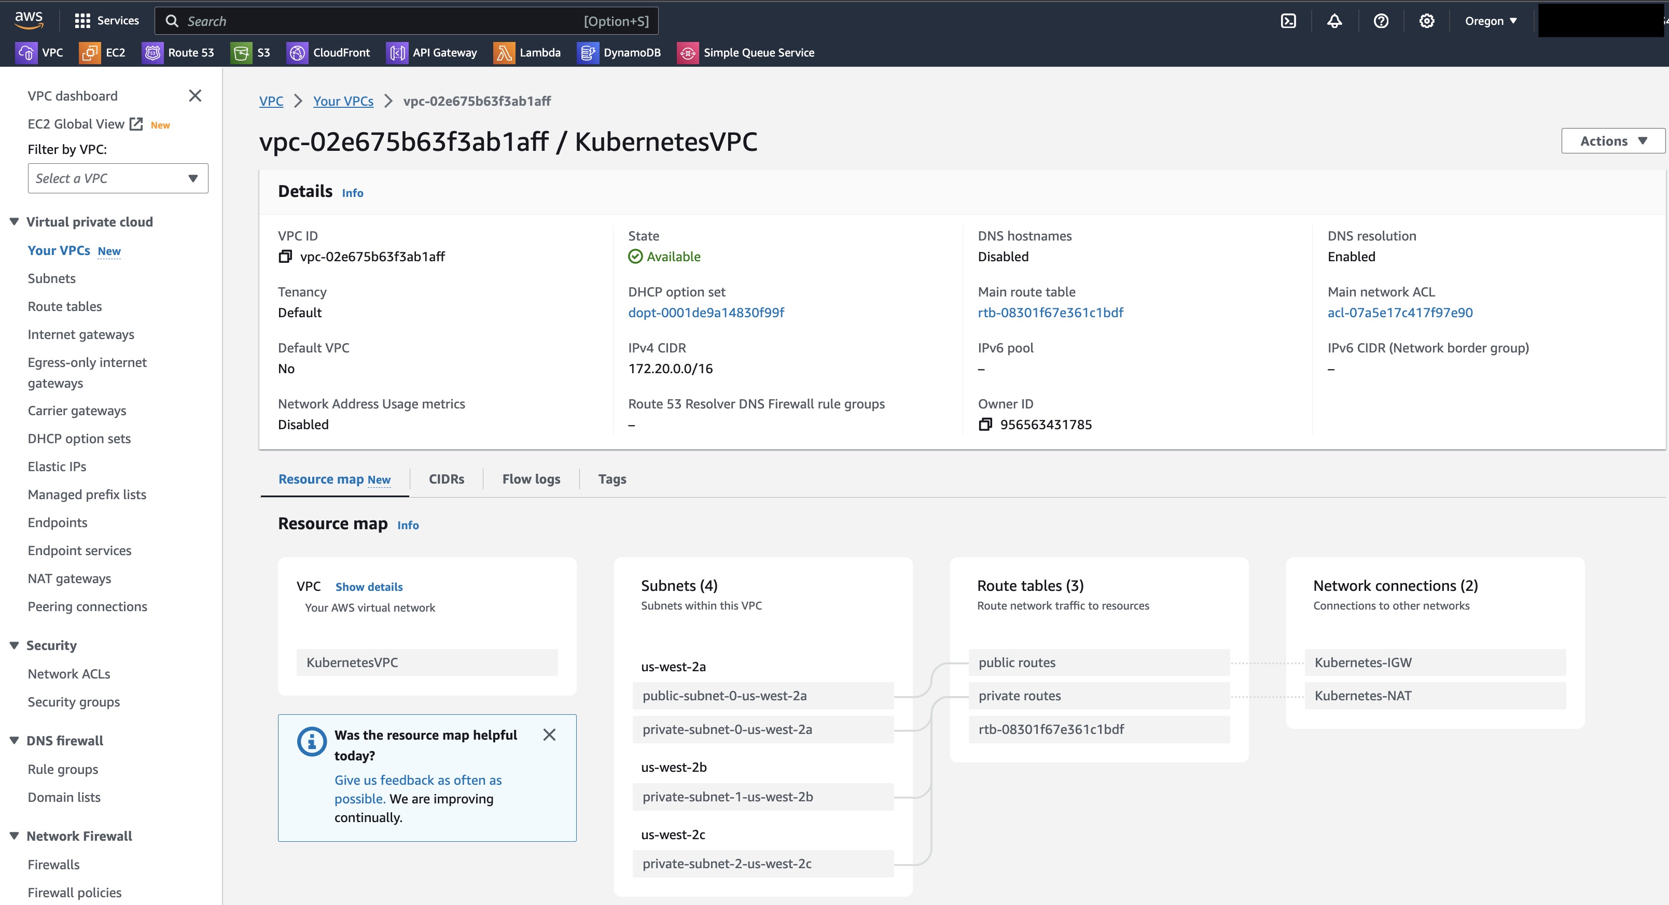Screen dimensions: 1669x905
Task: Collapse the Virtual private cloud section
Action: [14, 221]
